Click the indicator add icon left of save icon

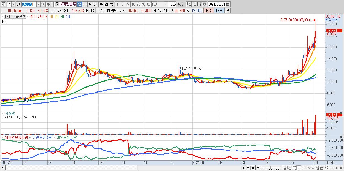coord(194,4)
